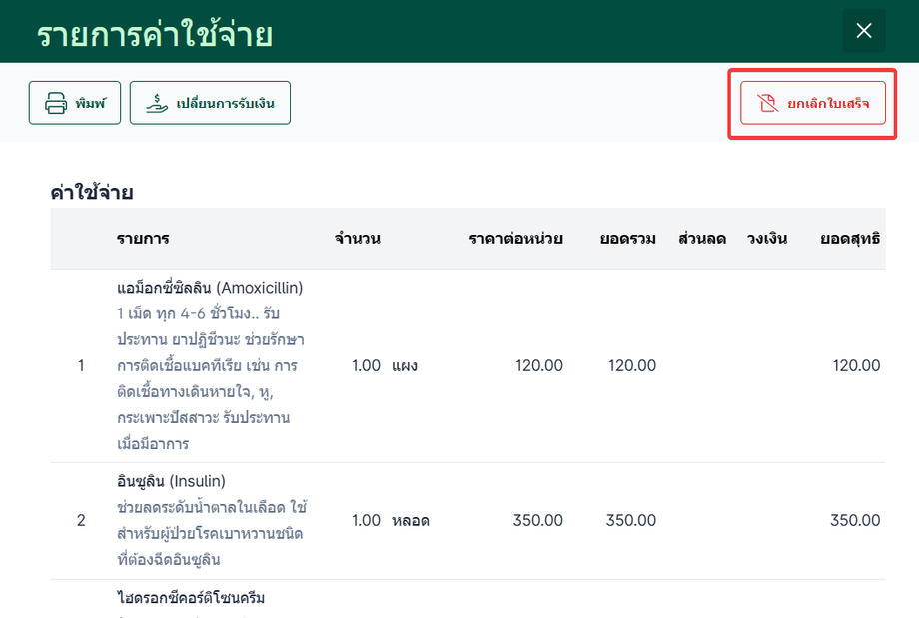Click the ไฮโดรคอร์ติโซนครีม item name
This screenshot has height=618, width=919.
(191, 598)
